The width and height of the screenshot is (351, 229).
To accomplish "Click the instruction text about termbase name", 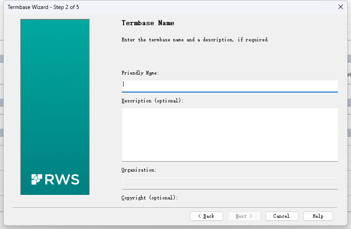I will [195, 40].
